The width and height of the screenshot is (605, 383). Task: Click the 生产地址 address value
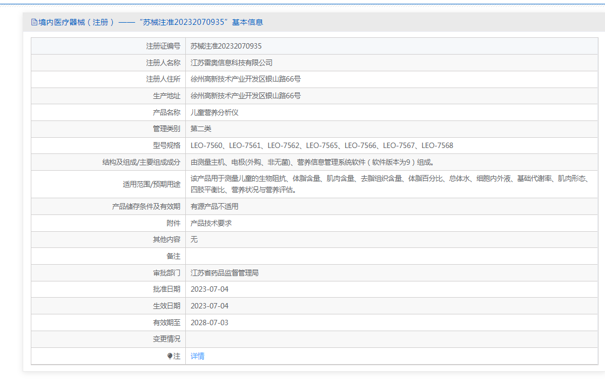245,96
